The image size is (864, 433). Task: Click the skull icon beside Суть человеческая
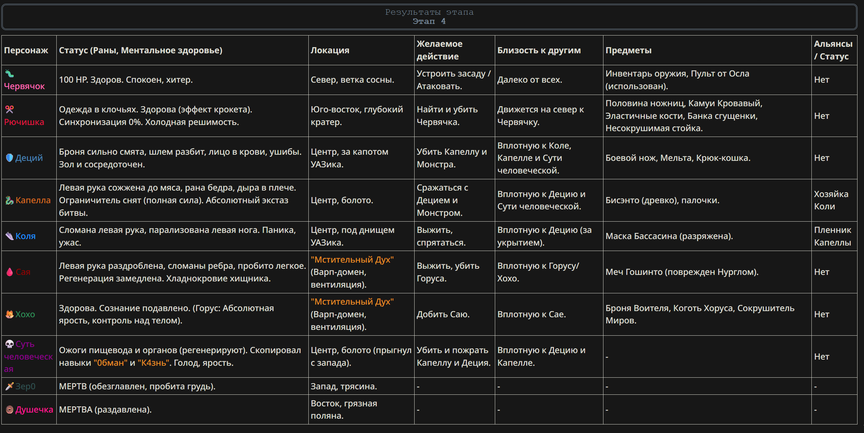coord(10,344)
